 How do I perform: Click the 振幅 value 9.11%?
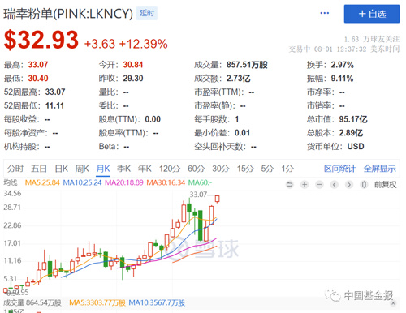342,79
